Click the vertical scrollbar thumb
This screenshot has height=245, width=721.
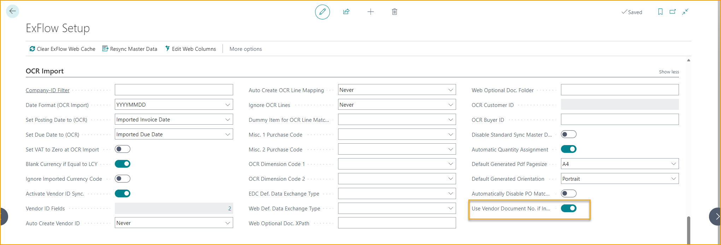tap(689, 230)
